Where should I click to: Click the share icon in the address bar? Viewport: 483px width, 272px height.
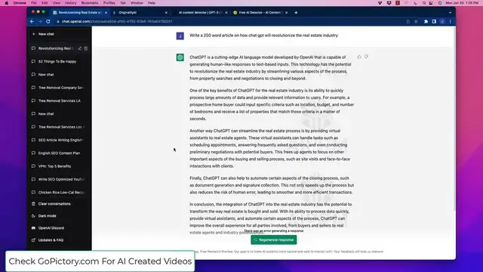coord(408,22)
